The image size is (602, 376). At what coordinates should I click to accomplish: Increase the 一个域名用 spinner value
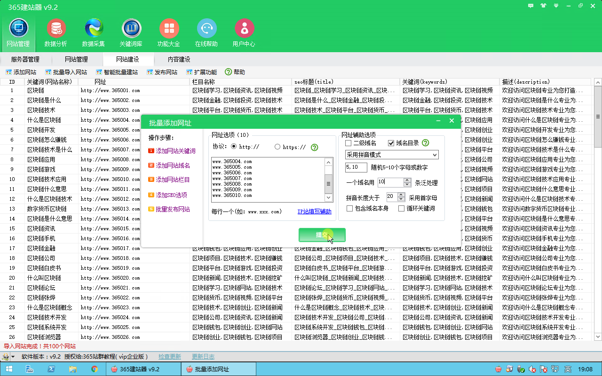(x=407, y=180)
